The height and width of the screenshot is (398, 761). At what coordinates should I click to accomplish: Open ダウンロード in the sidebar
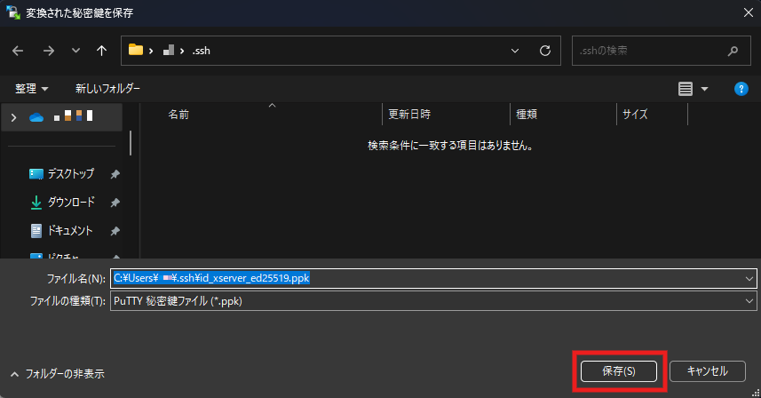click(69, 203)
